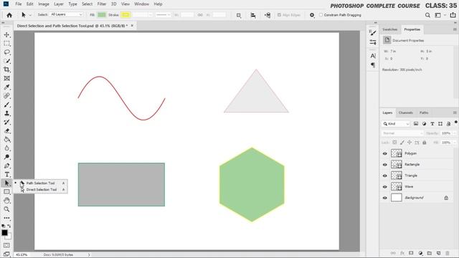The width and height of the screenshot is (459, 258).
Task: Switch to the Channels tab
Action: (406, 113)
